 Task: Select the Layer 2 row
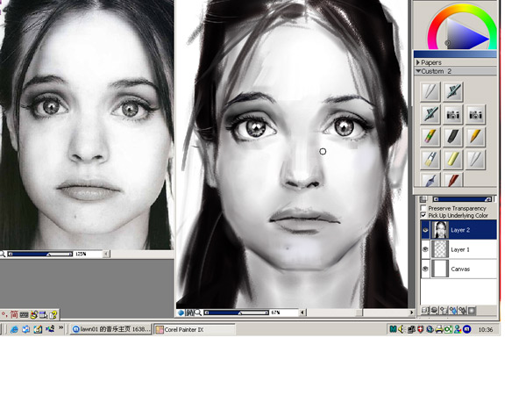(x=458, y=230)
